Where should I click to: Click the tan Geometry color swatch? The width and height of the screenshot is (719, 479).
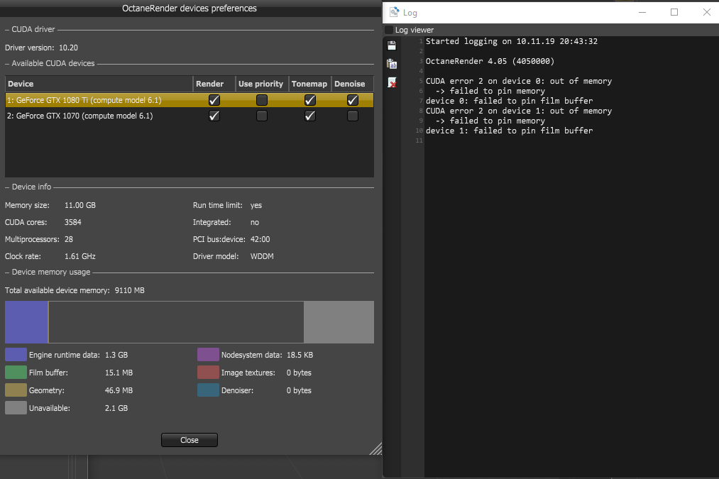click(x=16, y=390)
